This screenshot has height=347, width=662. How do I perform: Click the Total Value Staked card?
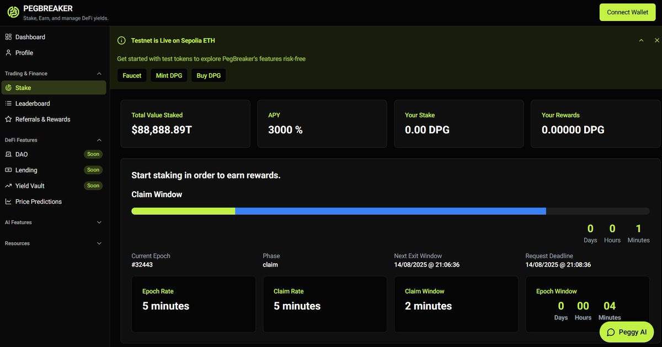pos(185,124)
